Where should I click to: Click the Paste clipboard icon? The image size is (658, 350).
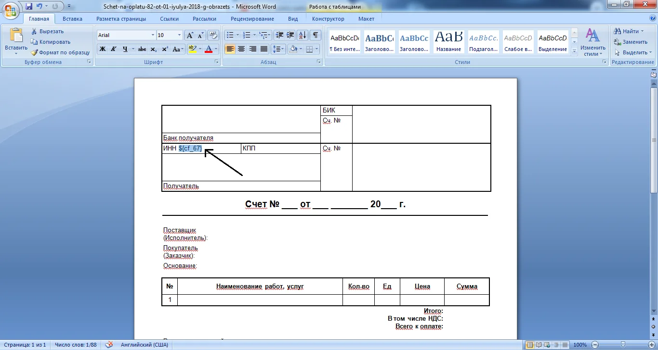(16, 36)
